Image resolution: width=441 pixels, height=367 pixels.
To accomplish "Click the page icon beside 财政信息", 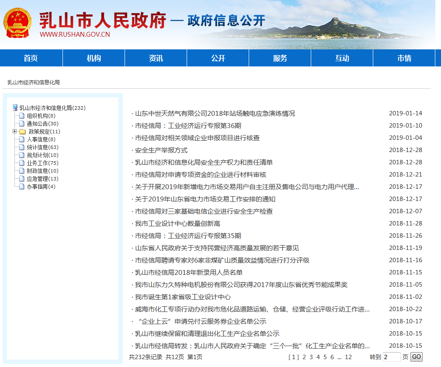I will pyautogui.click(x=22, y=171).
